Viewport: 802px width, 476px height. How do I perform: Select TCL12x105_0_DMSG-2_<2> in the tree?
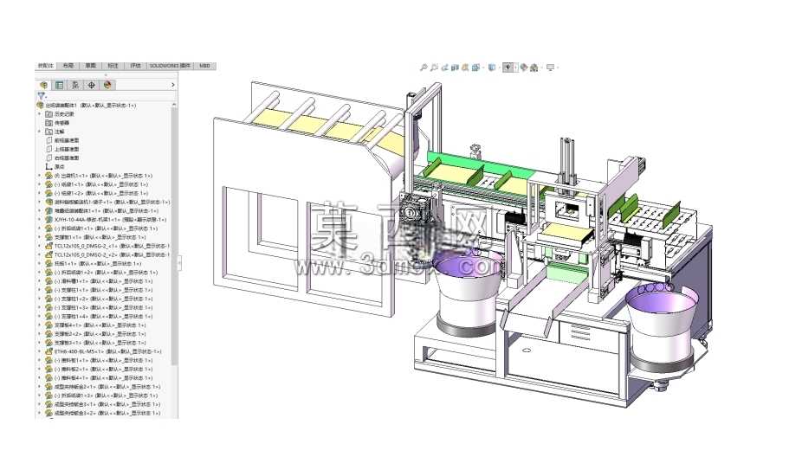coord(112,254)
